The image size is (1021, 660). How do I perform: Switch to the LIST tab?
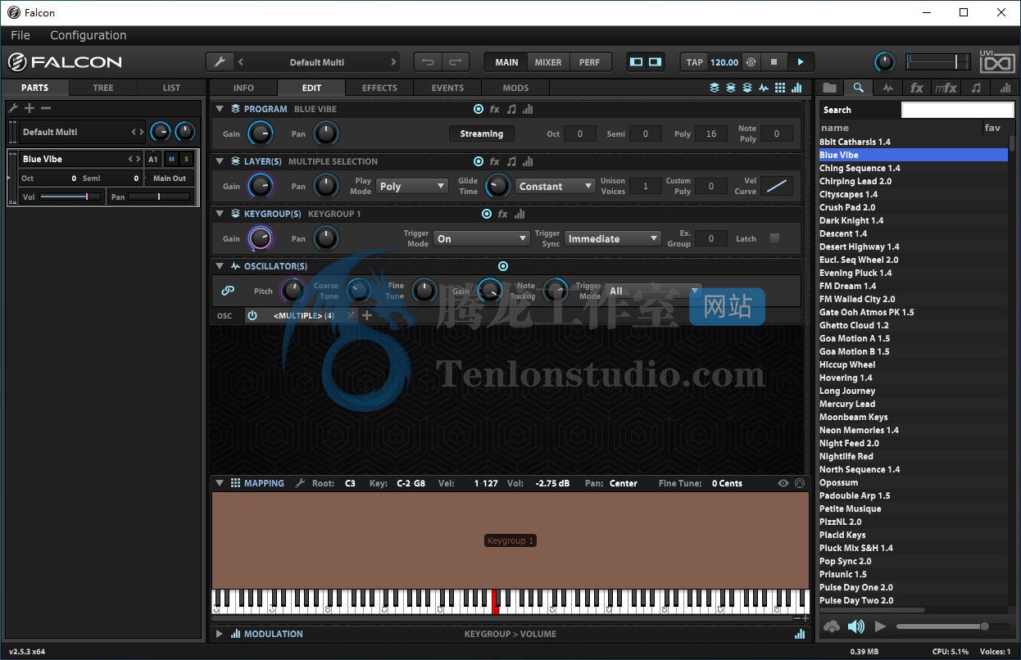click(171, 88)
